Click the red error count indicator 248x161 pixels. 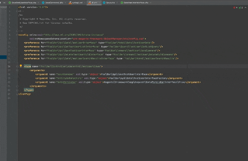(234, 7)
